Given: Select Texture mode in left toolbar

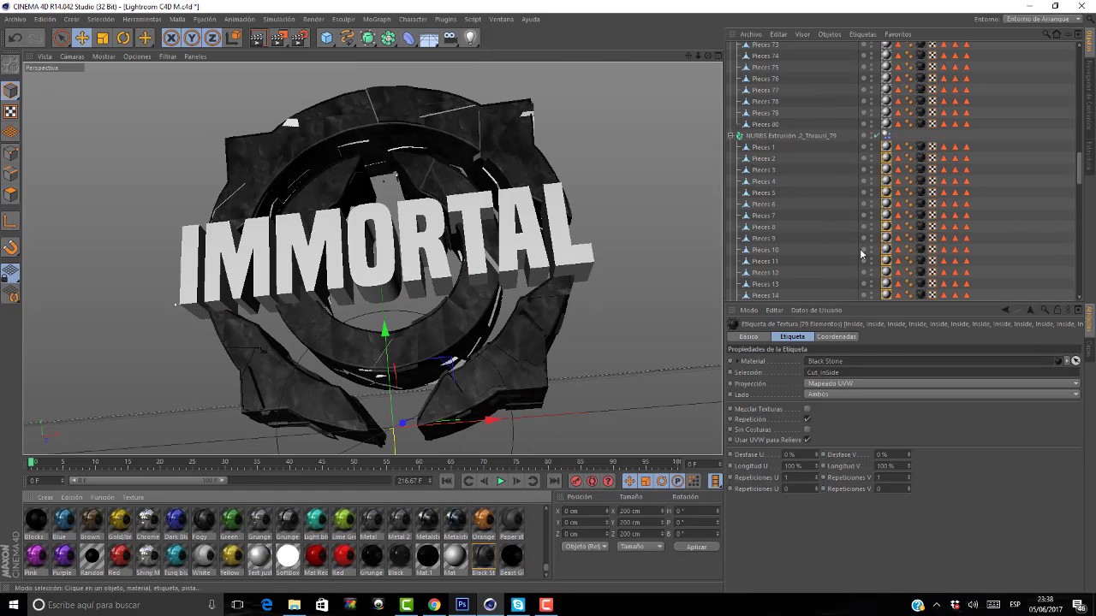Looking at the screenshot, I should (x=10, y=111).
